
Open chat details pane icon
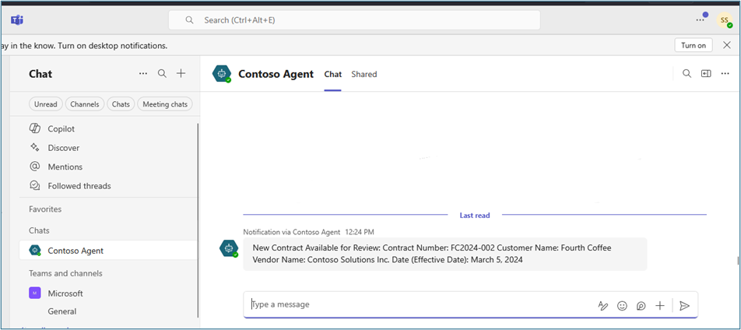(x=706, y=73)
